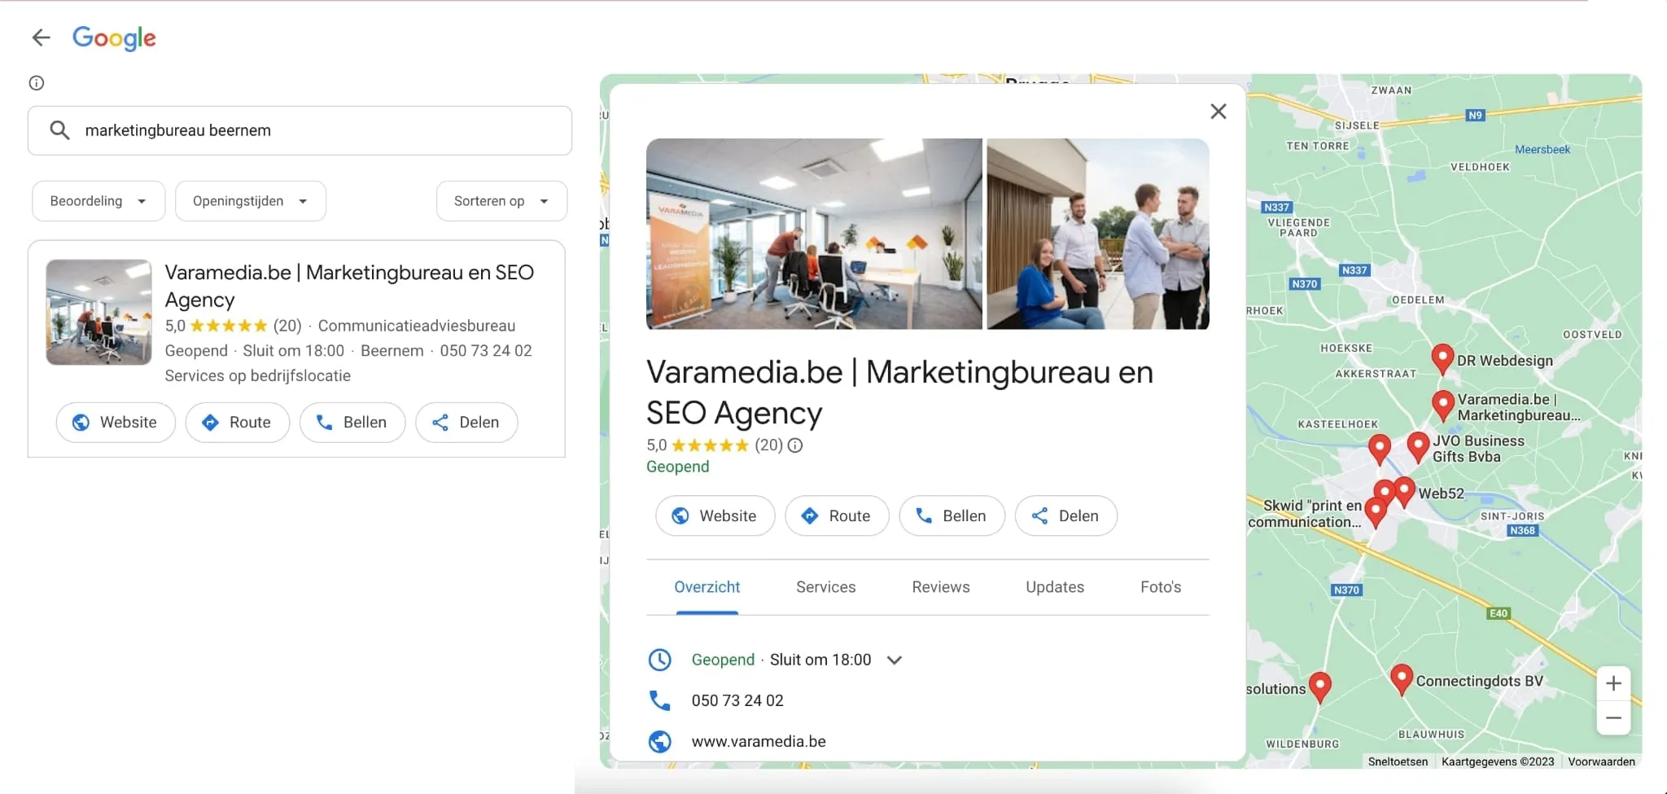Expand opening hours chevron next to 18:00

(895, 660)
